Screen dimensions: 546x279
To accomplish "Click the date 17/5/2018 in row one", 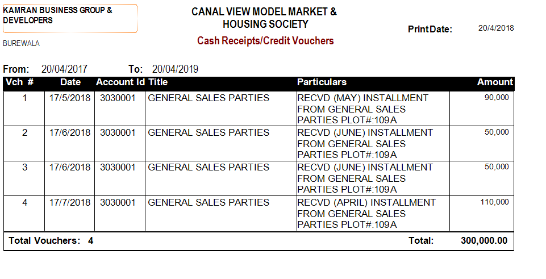I will point(70,98).
